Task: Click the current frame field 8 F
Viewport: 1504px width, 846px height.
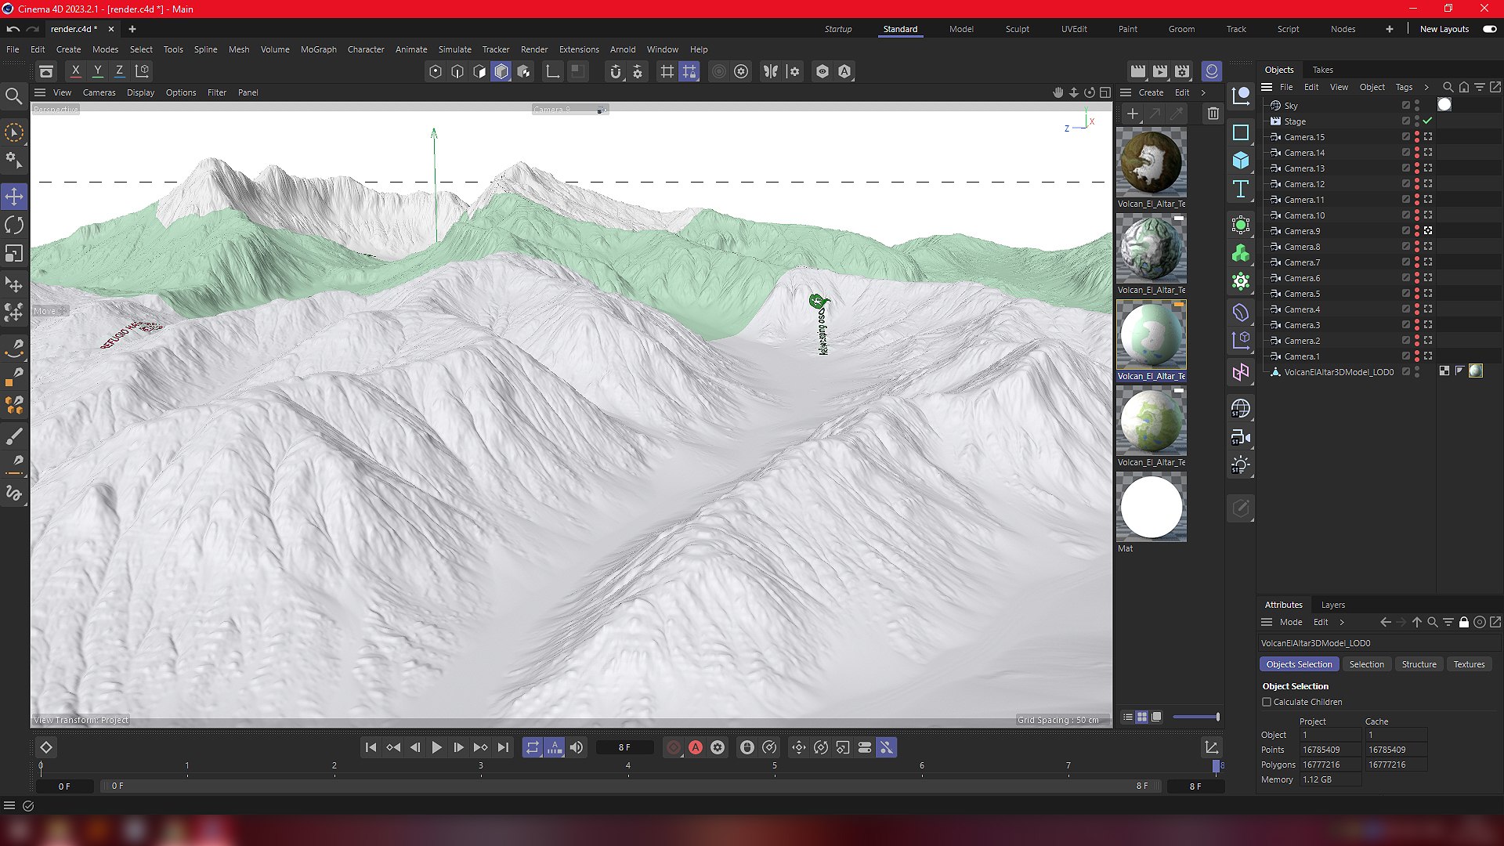Action: pos(625,748)
